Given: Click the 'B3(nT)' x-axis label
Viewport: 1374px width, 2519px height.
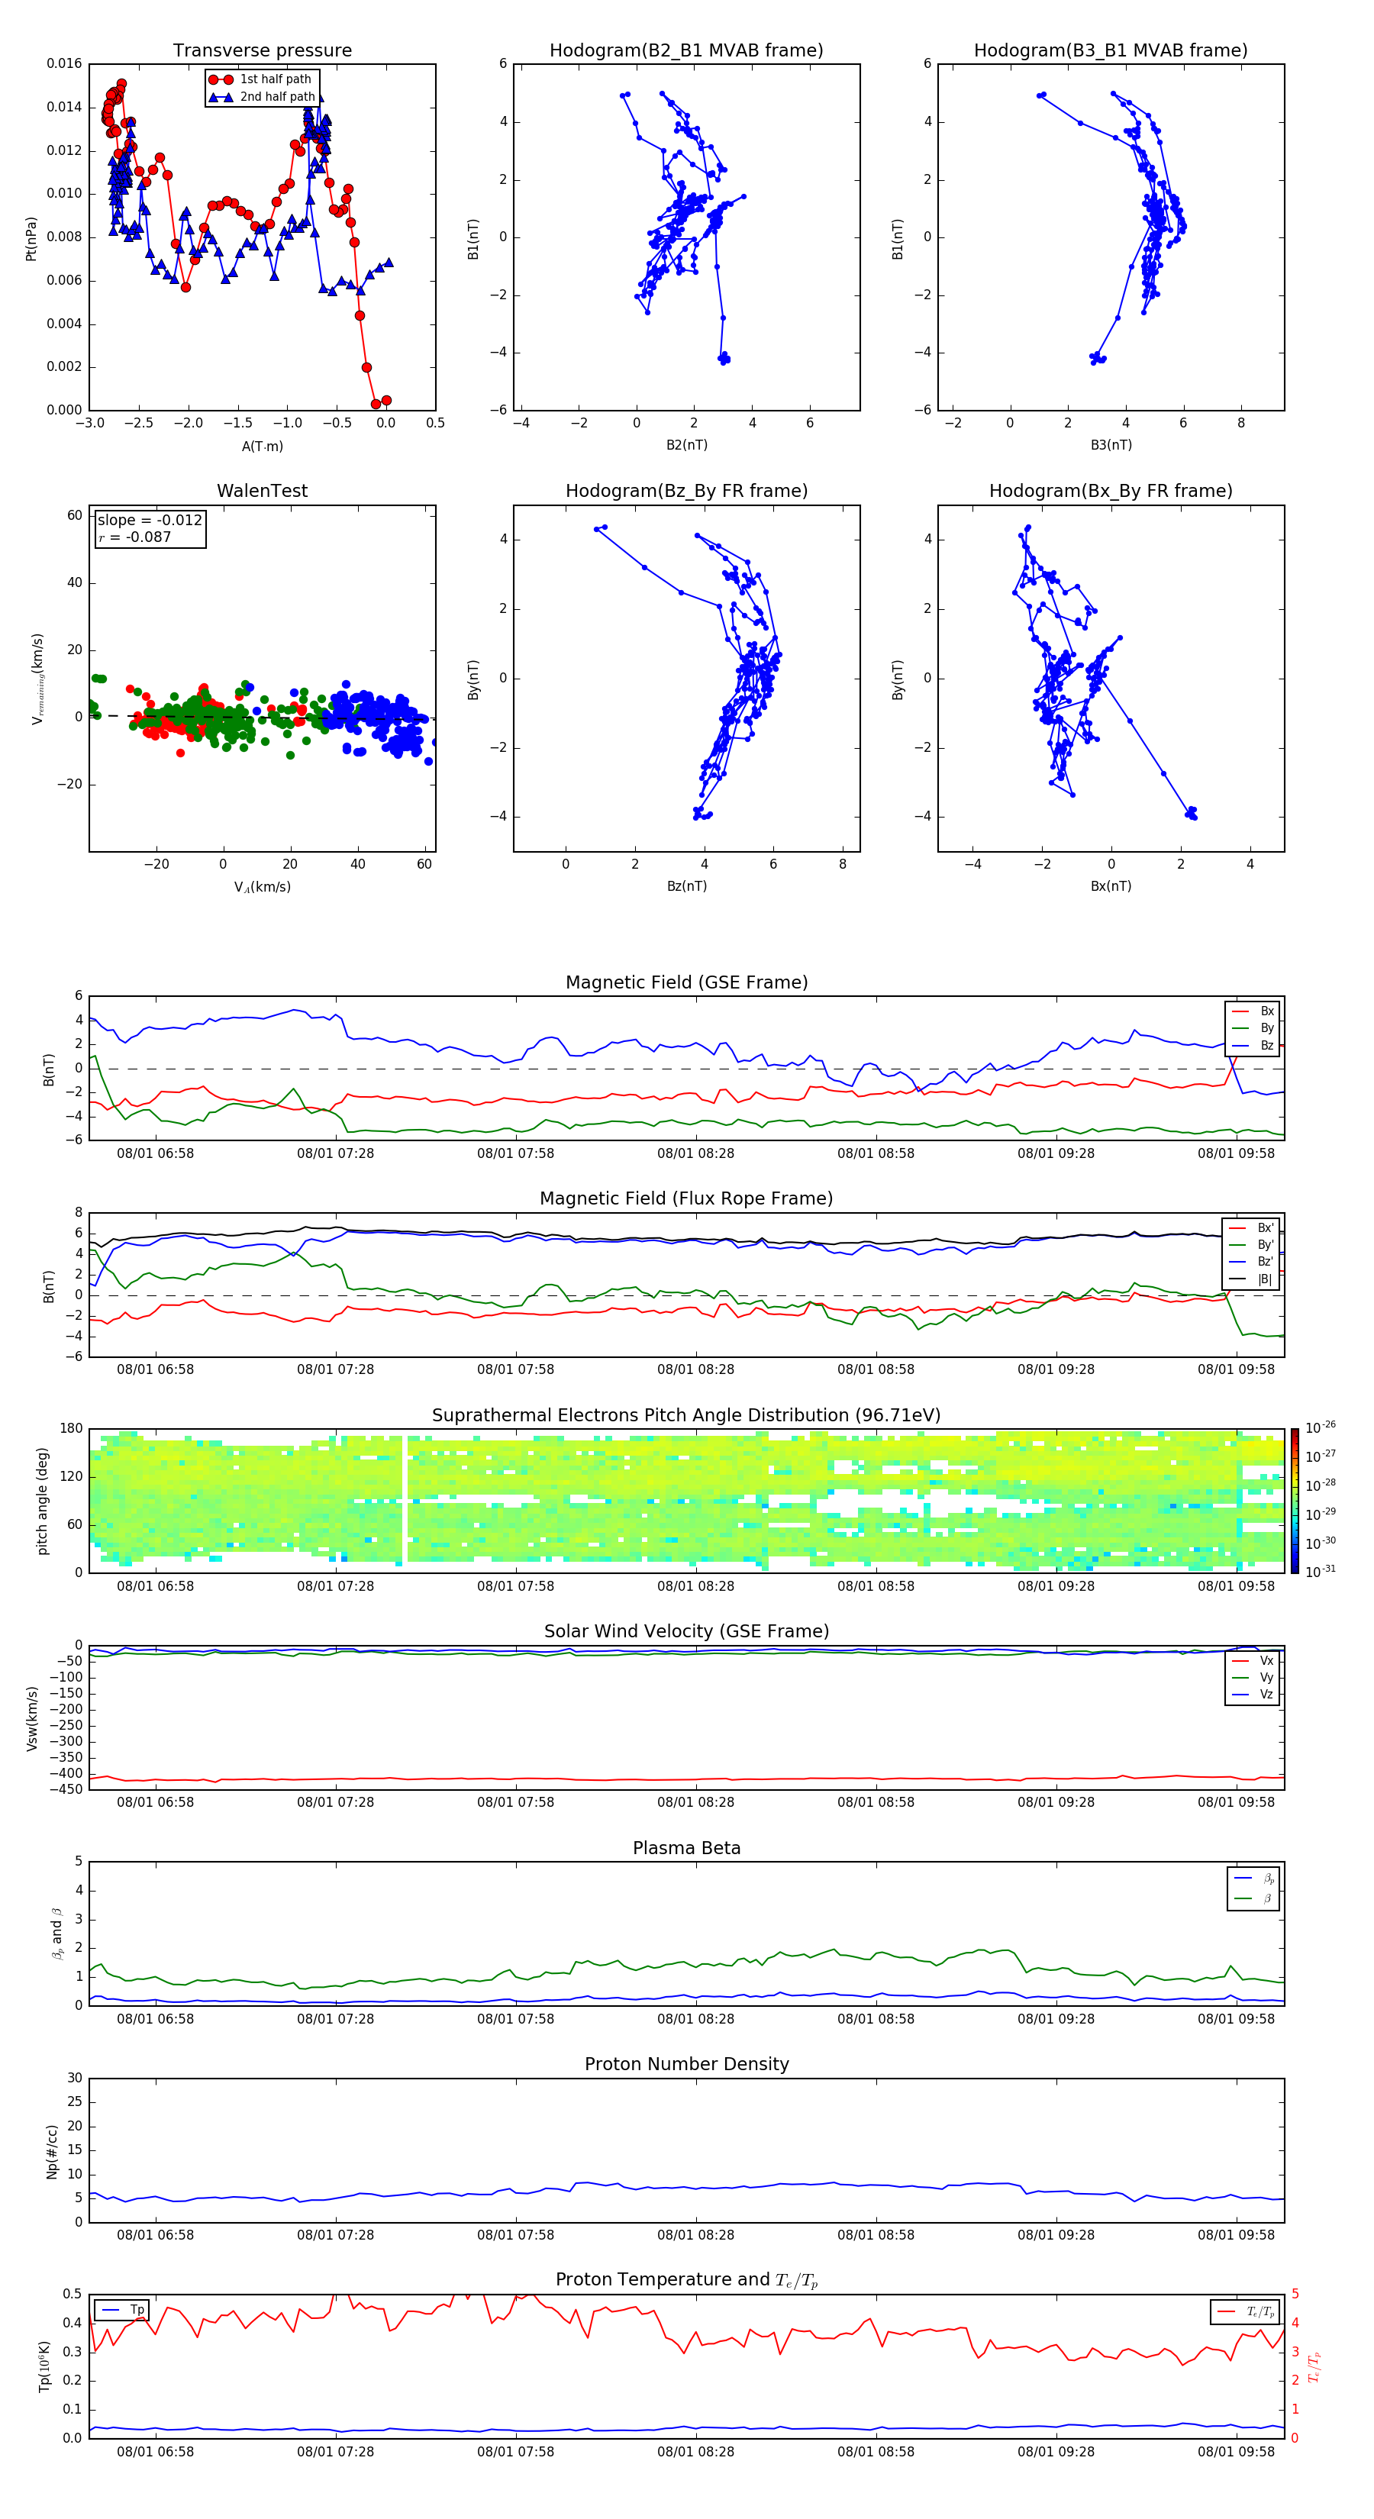Looking at the screenshot, I should (x=1111, y=445).
